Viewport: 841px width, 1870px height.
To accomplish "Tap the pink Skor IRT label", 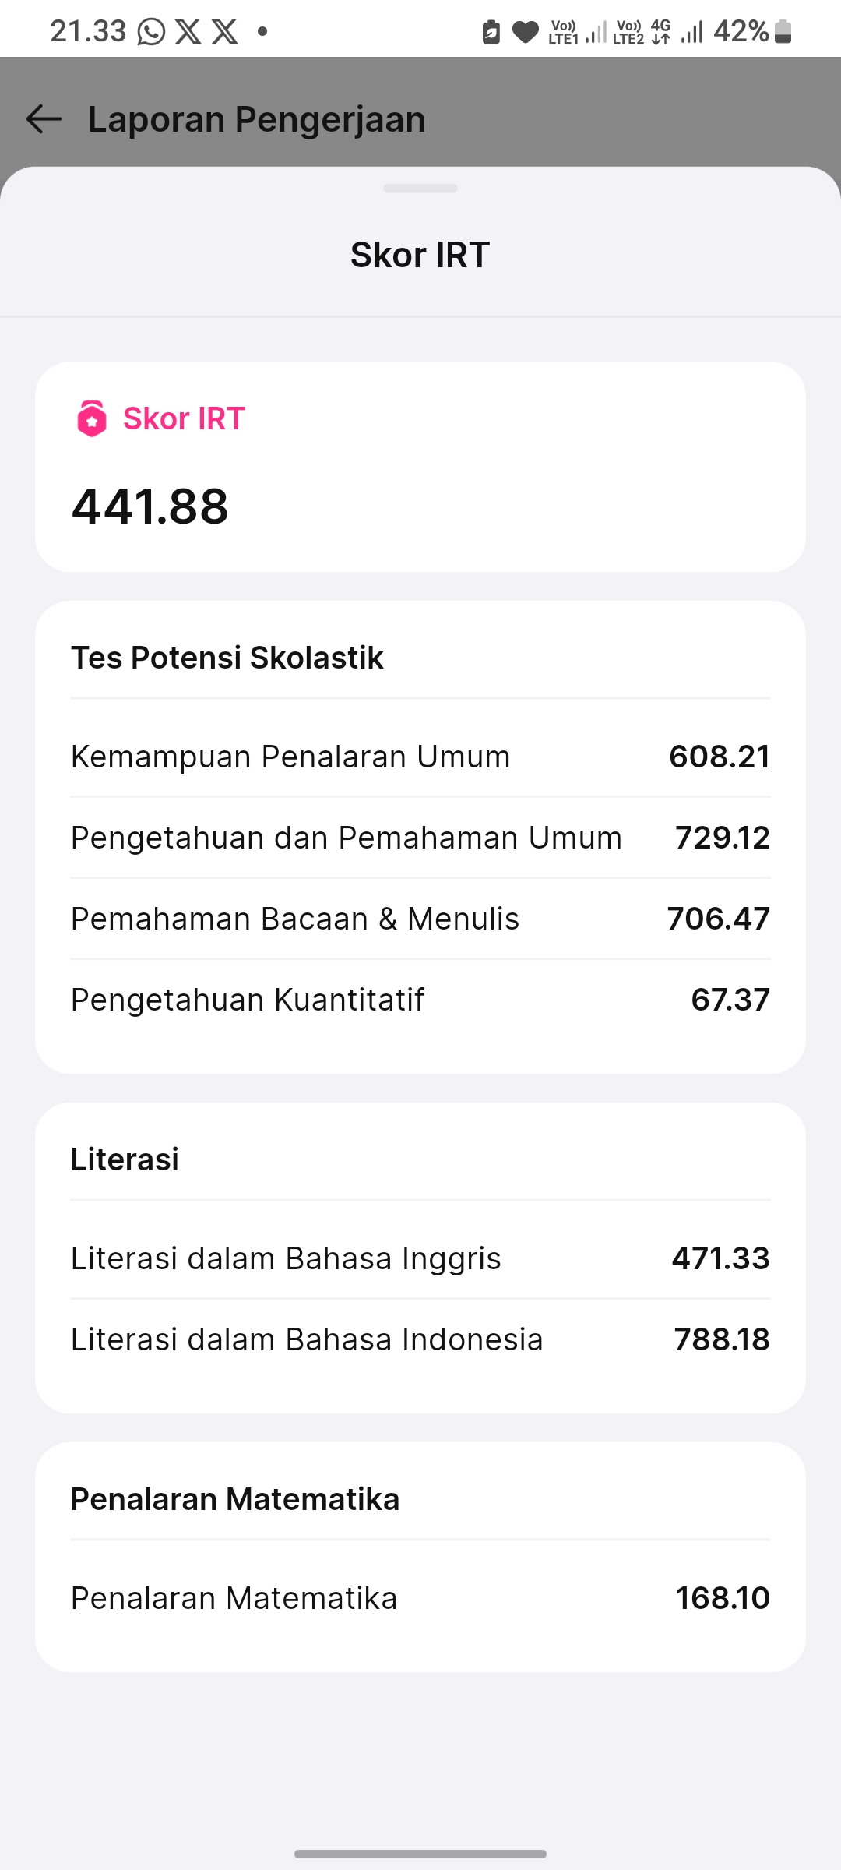I will point(184,418).
